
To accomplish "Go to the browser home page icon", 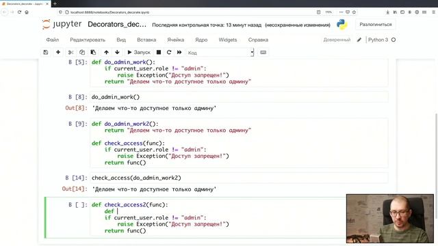I will click(x=27, y=12).
